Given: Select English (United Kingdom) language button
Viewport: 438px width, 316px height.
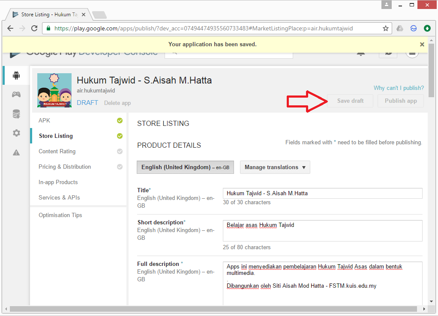Looking at the screenshot, I should coord(185,167).
